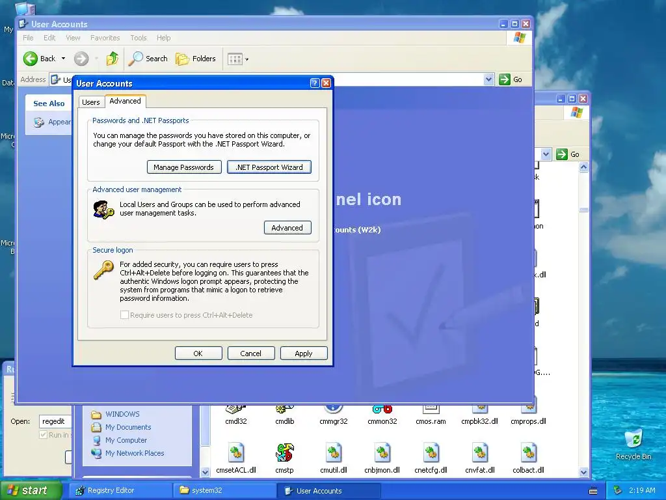
Task: Open the Tools menu
Action: (x=138, y=38)
